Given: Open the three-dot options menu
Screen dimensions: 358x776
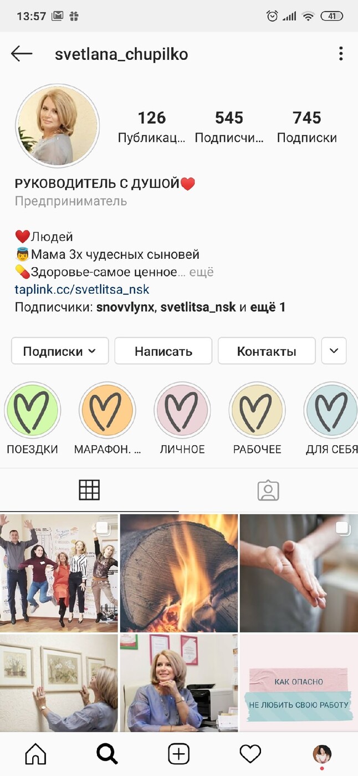Looking at the screenshot, I should pyautogui.click(x=341, y=54).
